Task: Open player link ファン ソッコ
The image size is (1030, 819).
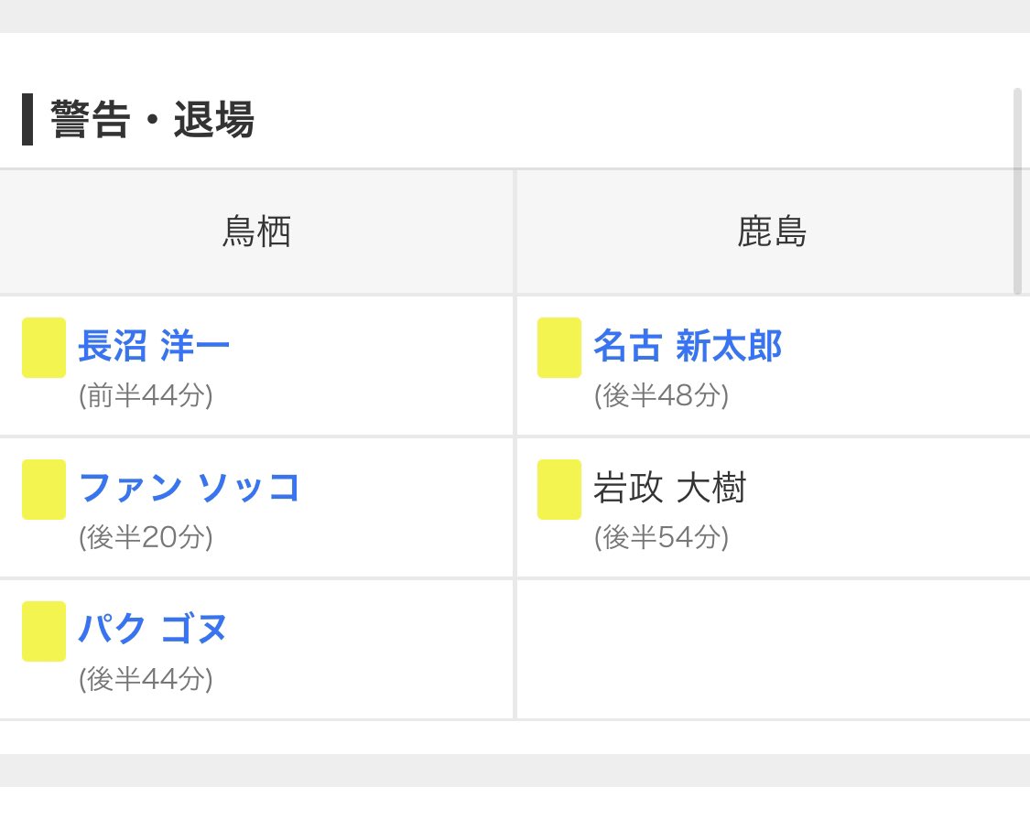Action: pyautogui.click(x=189, y=488)
